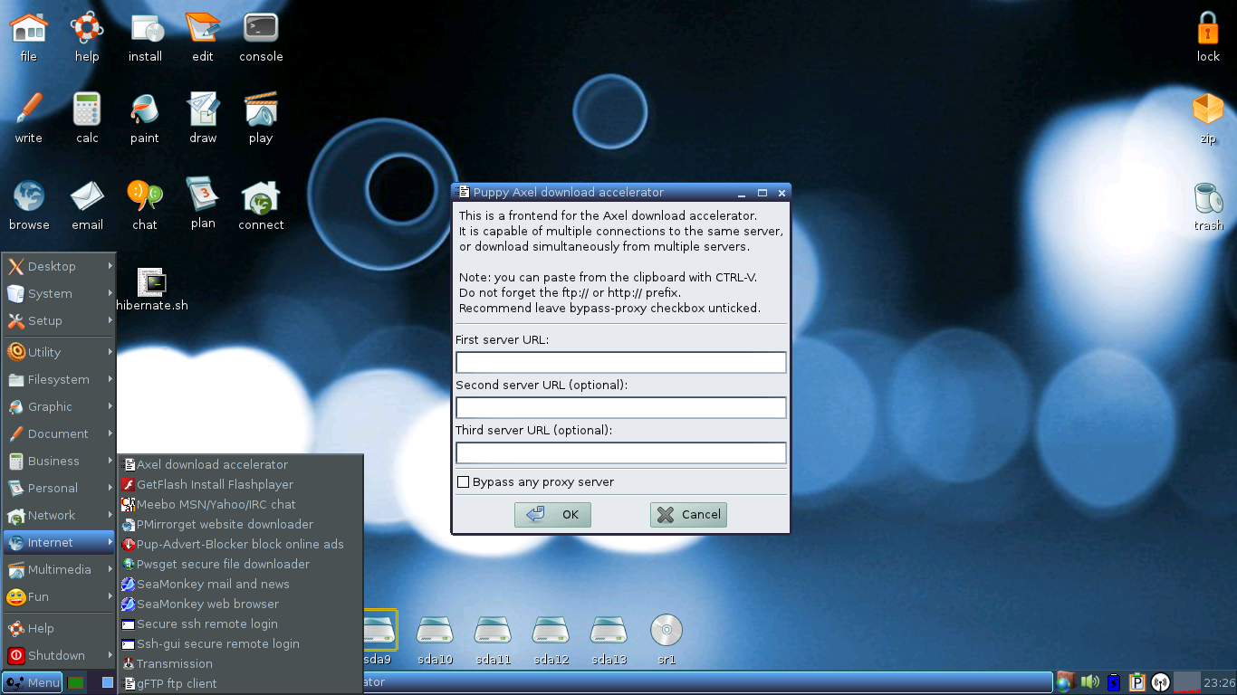Focus the Third server URL field
Screen dimensions: 1237x695
pyautogui.click(x=621, y=453)
